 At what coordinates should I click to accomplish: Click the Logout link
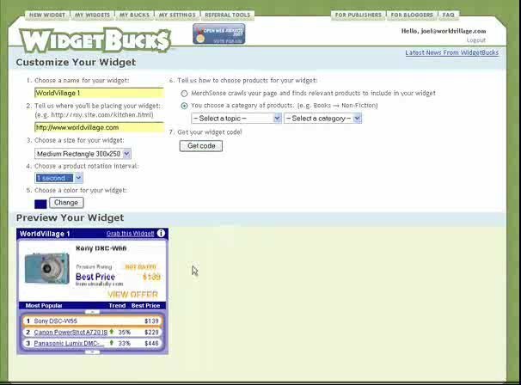pos(475,40)
